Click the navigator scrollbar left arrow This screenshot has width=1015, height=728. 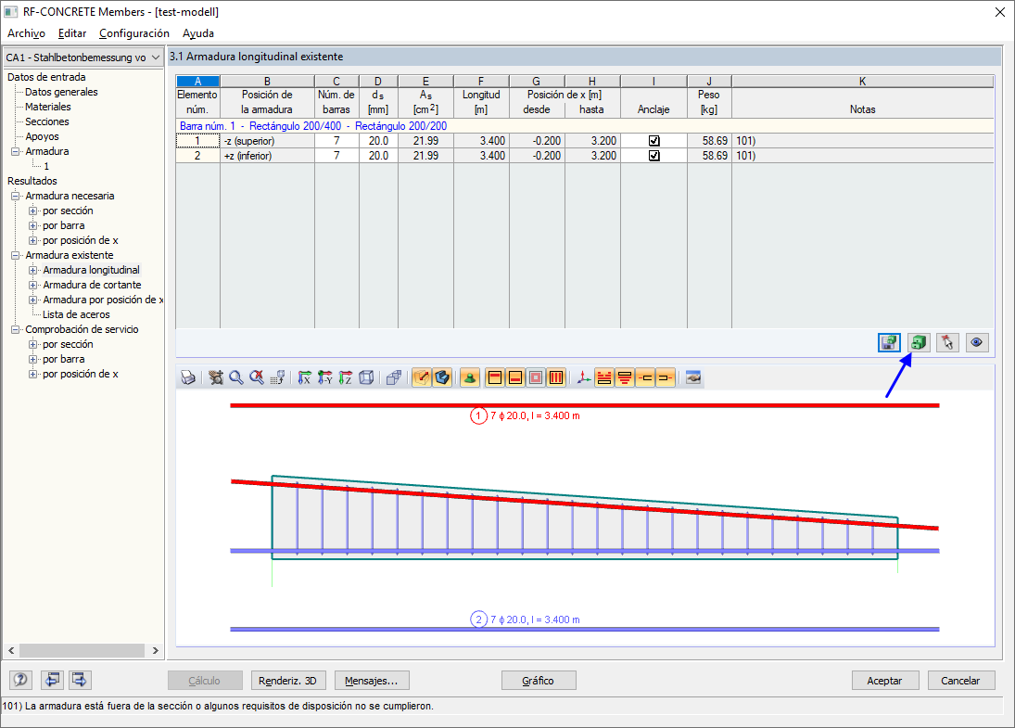click(11, 650)
